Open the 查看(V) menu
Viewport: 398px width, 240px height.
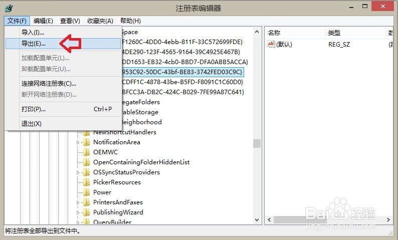[x=70, y=21]
